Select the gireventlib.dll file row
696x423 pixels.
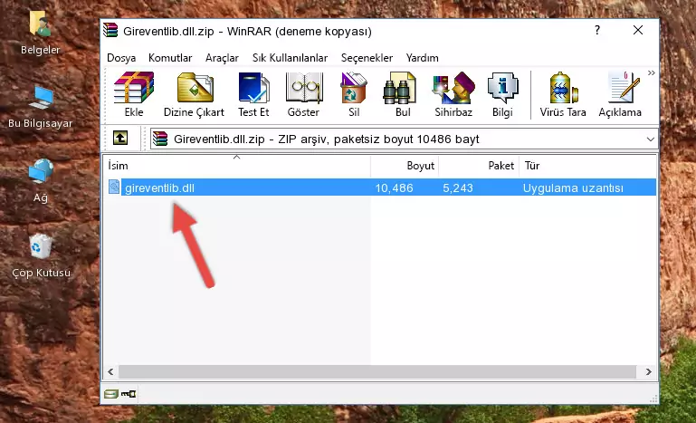381,187
